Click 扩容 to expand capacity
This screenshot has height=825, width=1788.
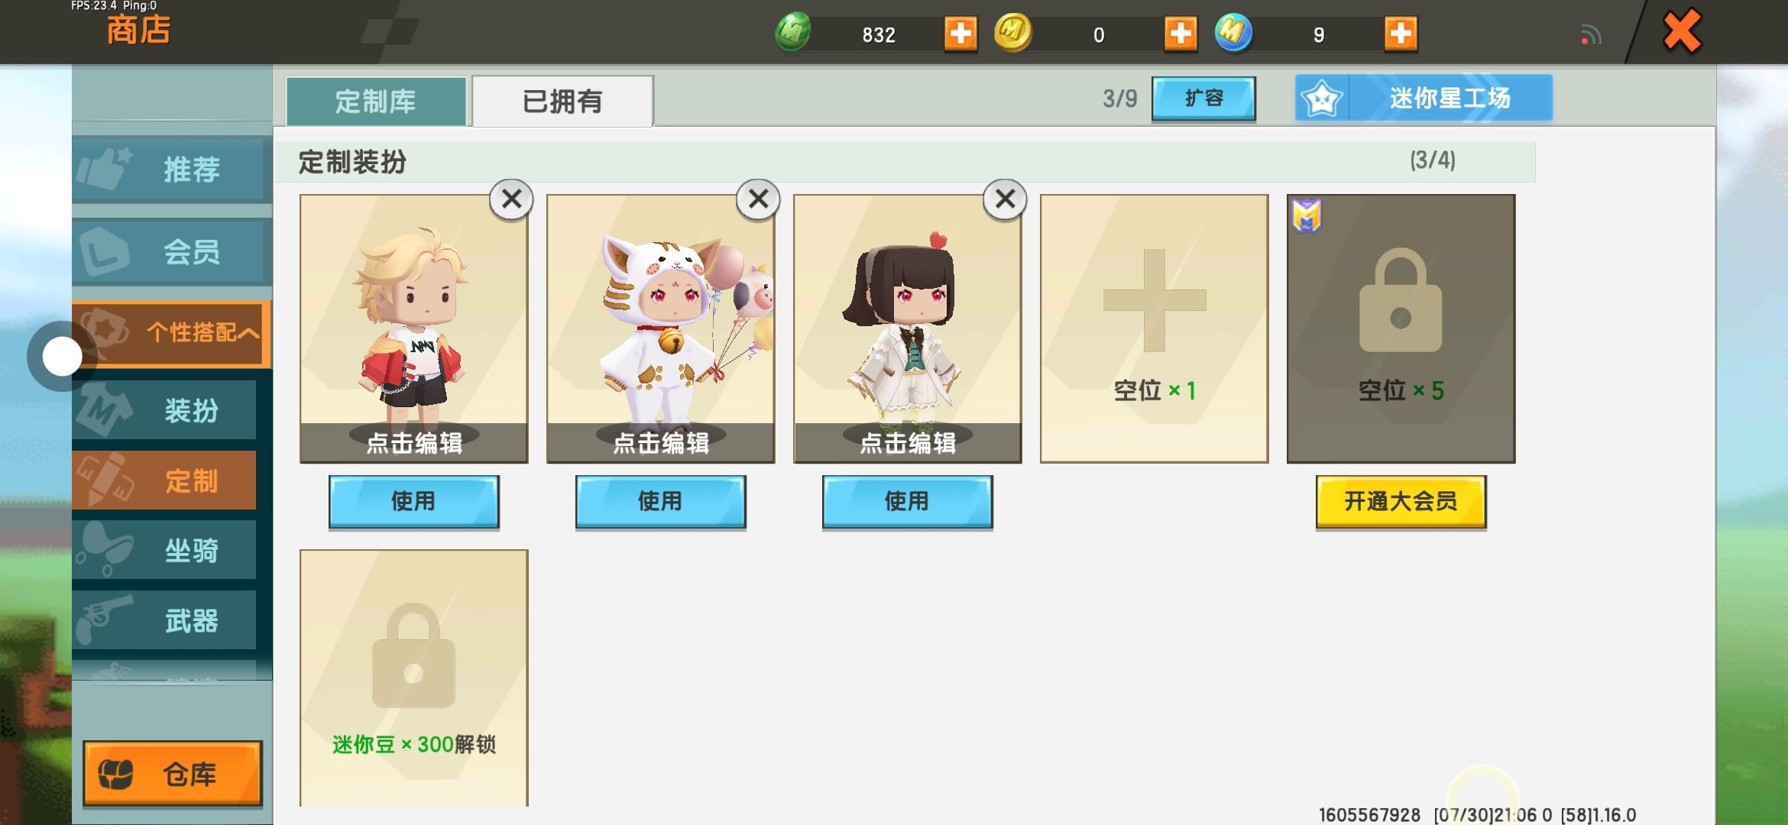tap(1203, 99)
